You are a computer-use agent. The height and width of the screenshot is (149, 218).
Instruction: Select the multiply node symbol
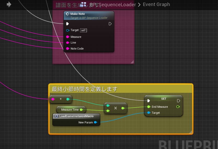[x=115, y=108]
